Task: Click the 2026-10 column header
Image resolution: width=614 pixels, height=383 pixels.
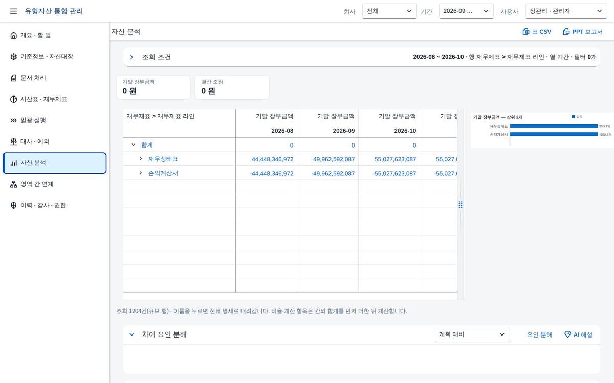Action: click(405, 131)
